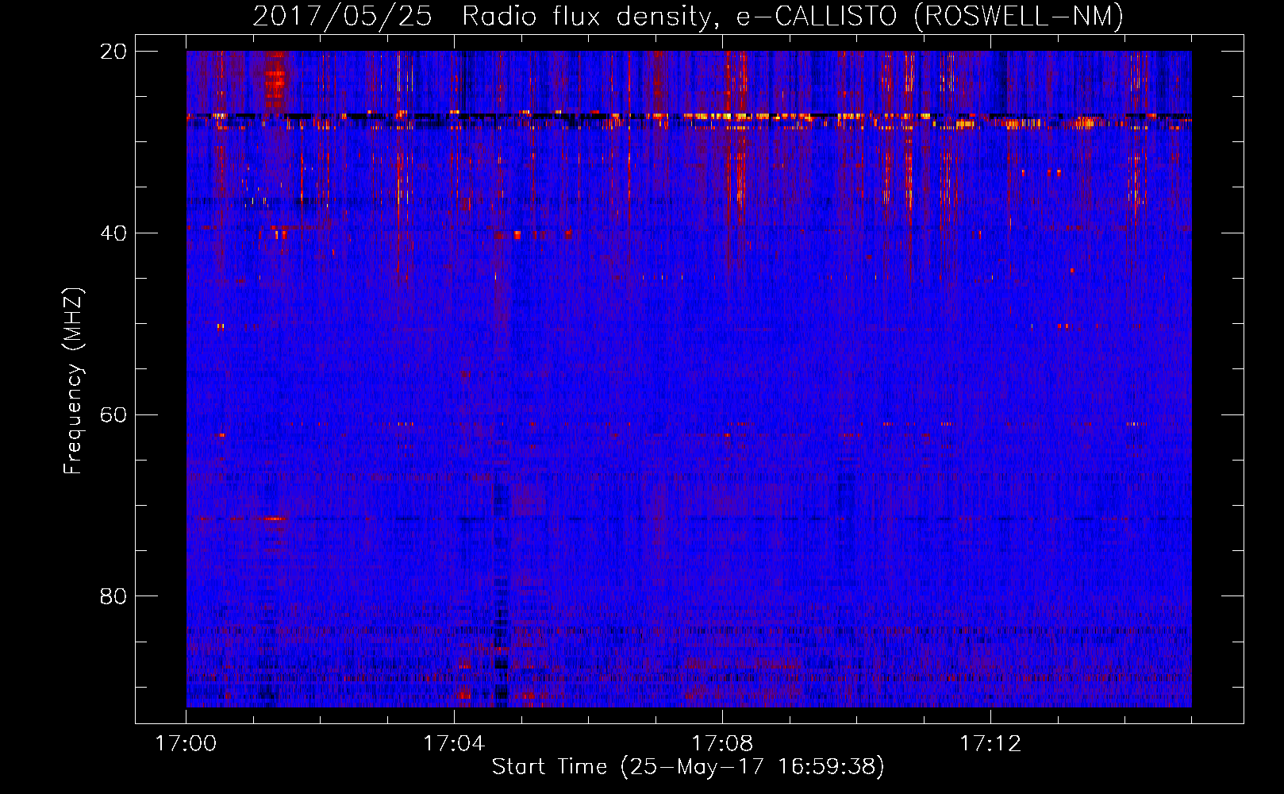Screen dimensions: 1284x794
Task: Click the "17:08" time tick label
Action: click(722, 744)
